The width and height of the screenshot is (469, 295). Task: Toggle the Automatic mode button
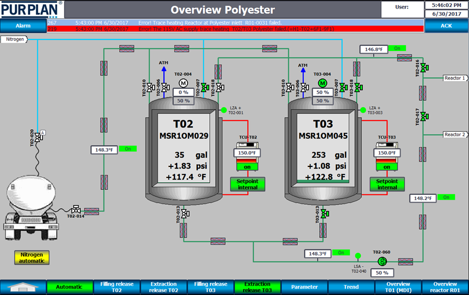(70, 287)
